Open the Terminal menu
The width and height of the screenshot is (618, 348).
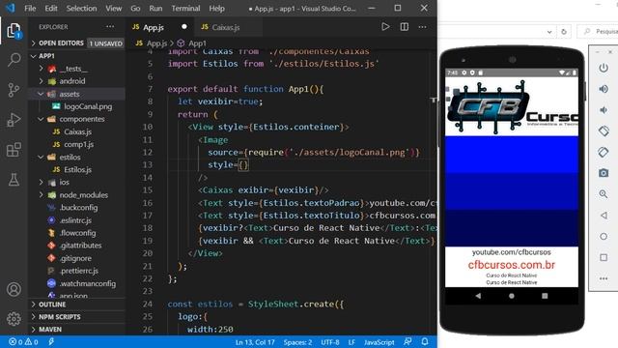pyautogui.click(x=185, y=9)
